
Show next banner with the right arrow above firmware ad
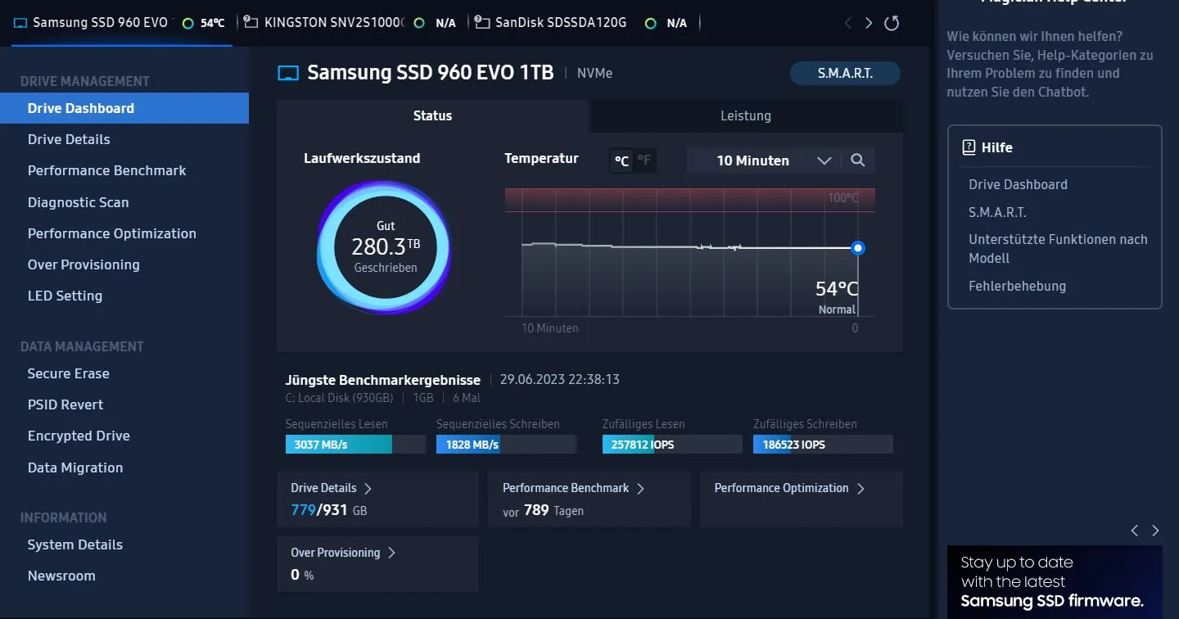pos(1155,531)
